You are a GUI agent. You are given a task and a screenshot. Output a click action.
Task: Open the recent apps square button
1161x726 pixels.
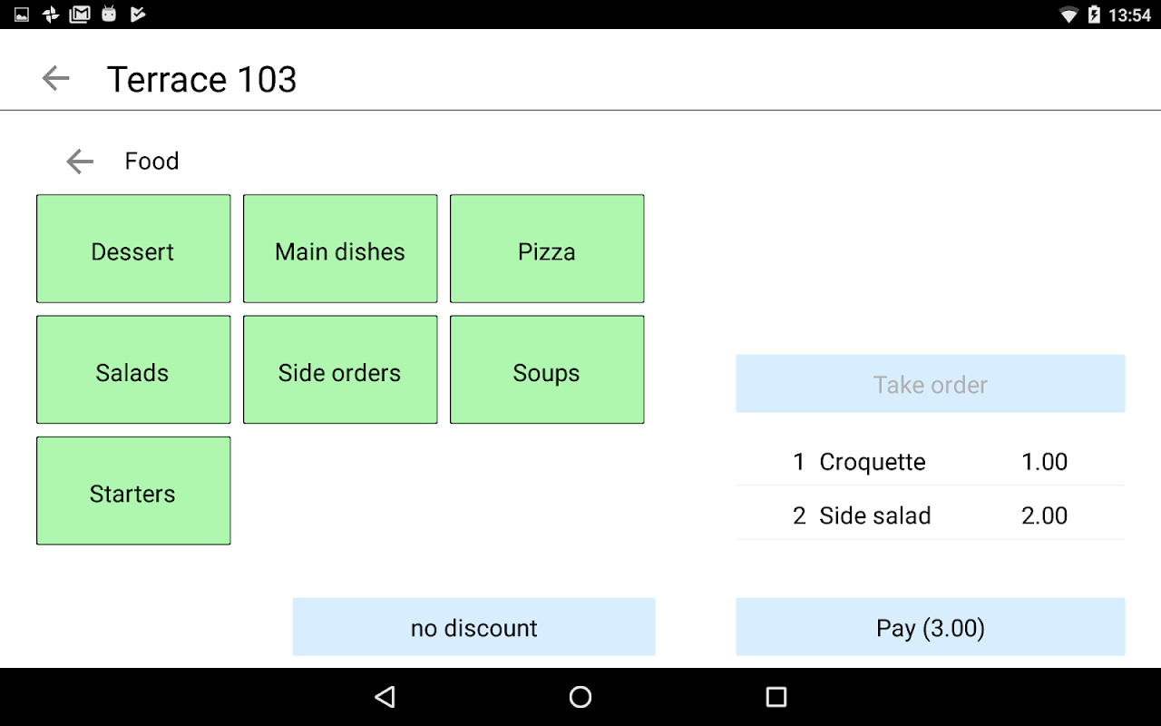coord(776,697)
